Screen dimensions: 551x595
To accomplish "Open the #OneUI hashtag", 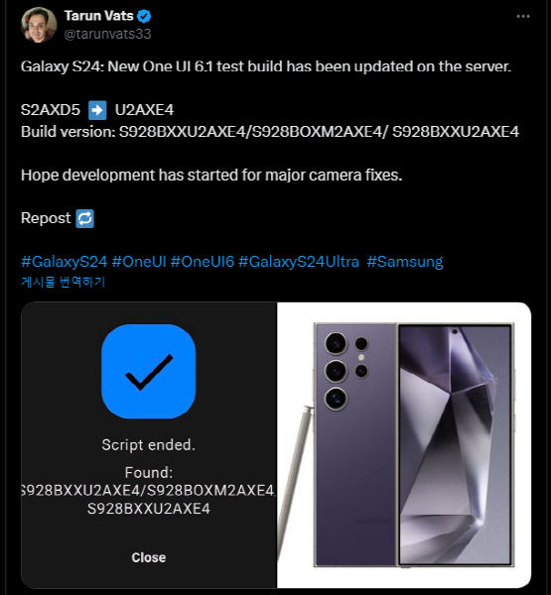I will (x=139, y=262).
